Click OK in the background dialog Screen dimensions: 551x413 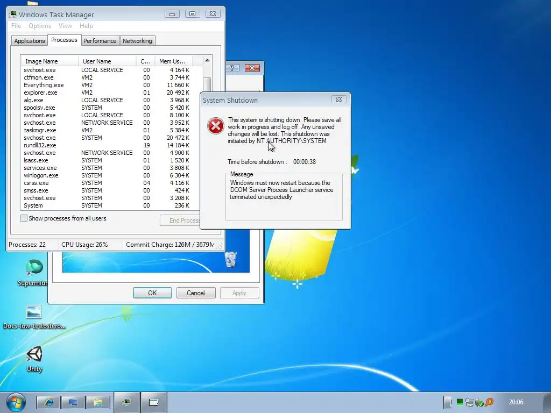pos(152,293)
